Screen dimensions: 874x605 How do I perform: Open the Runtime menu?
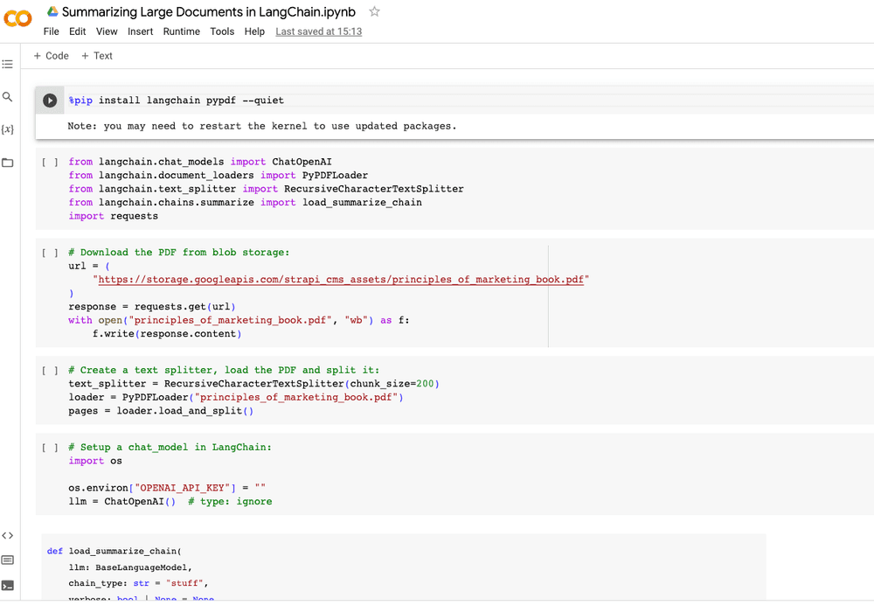tap(182, 31)
